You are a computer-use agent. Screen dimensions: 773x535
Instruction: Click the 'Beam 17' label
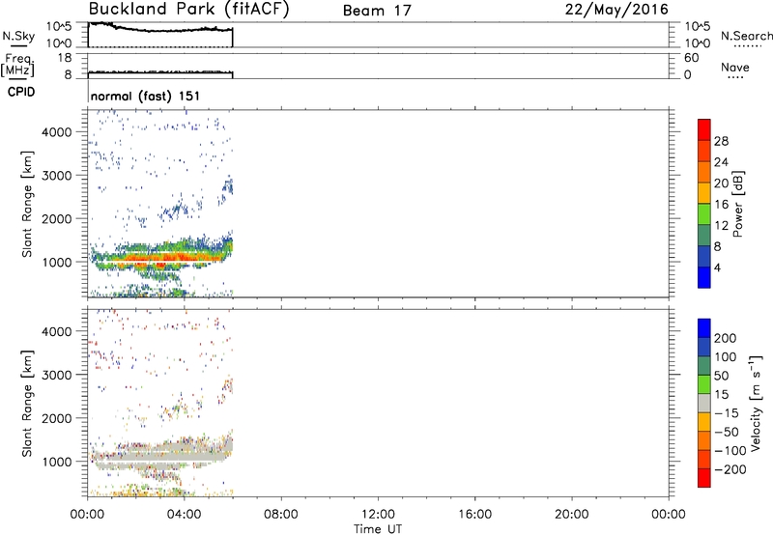377,11
